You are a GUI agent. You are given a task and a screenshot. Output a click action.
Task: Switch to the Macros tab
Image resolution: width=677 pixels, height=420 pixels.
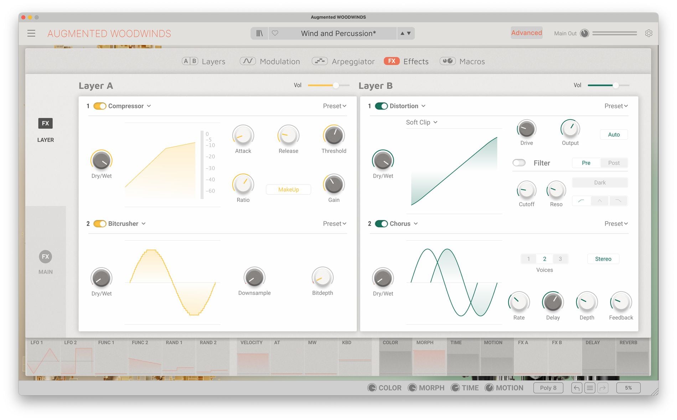click(x=462, y=61)
